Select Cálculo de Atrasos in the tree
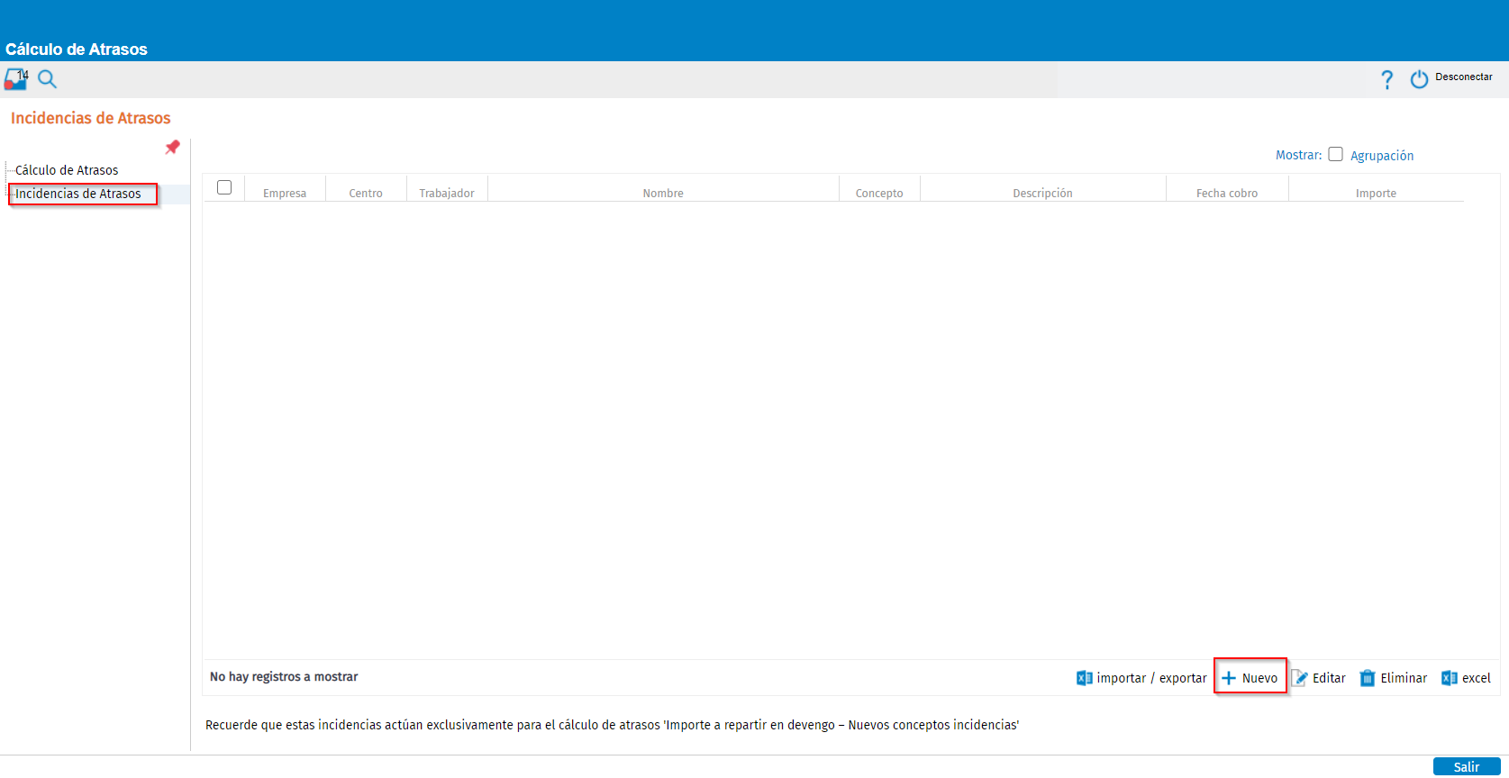1509x778 pixels. pyautogui.click(x=67, y=170)
